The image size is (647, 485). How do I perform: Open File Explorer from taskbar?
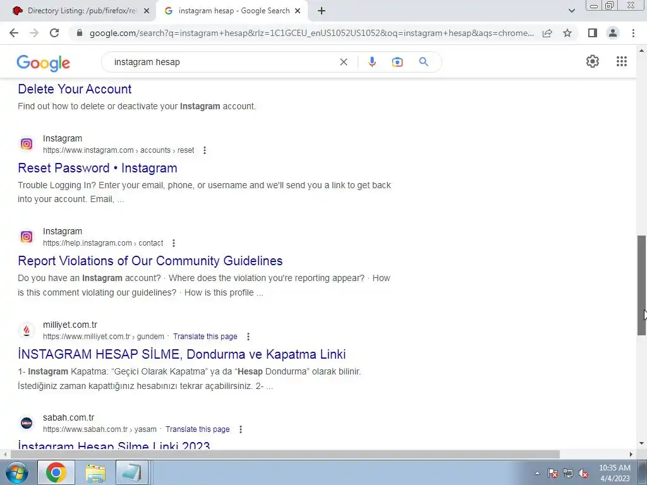[95, 472]
